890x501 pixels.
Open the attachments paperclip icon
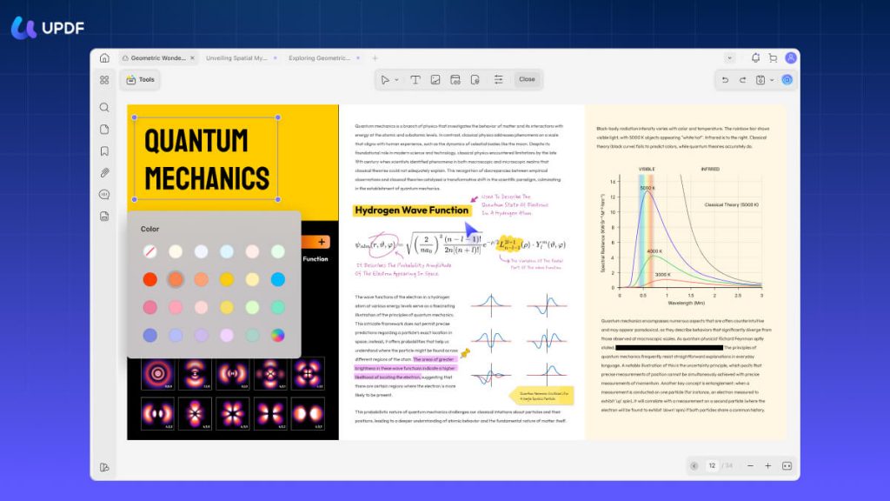click(104, 173)
